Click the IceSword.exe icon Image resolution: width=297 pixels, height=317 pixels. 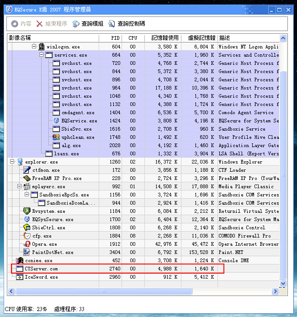[20, 277]
